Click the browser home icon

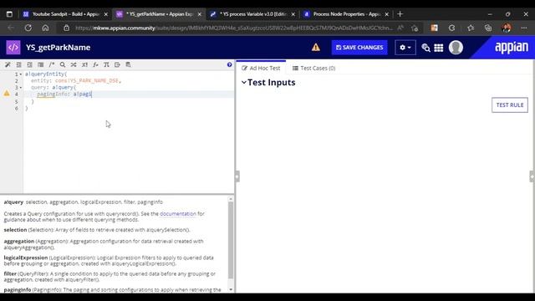(x=45, y=28)
